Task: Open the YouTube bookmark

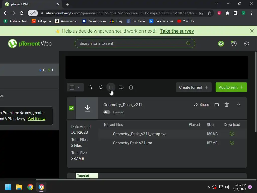Action: [x=186, y=21]
